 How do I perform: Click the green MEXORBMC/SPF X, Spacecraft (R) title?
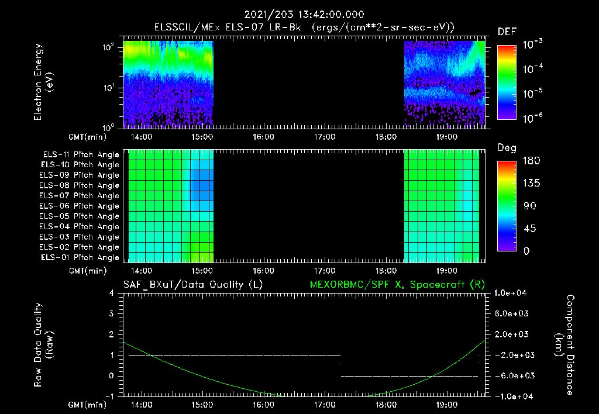397,285
